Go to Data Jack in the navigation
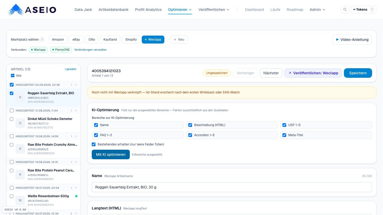Viewport: 383px width, 215px height. (x=83, y=10)
